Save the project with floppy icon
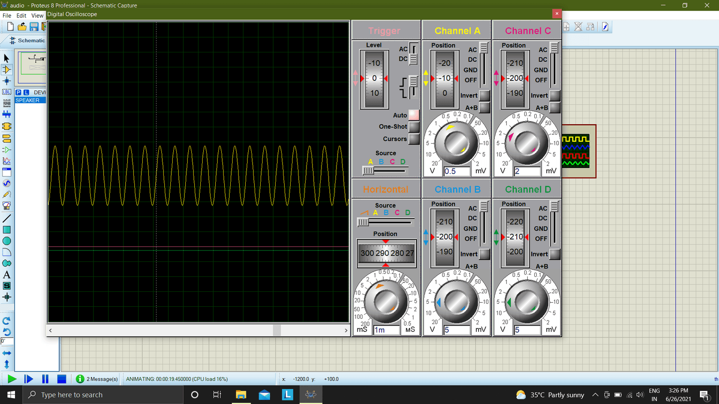 click(x=34, y=26)
